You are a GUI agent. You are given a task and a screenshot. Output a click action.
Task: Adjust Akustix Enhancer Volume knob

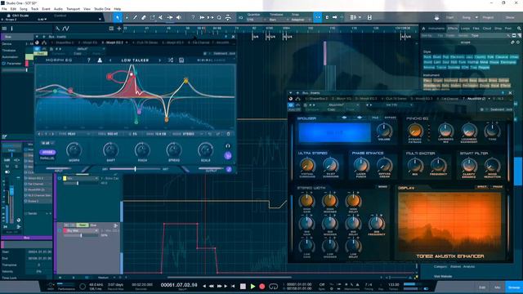tap(384, 131)
